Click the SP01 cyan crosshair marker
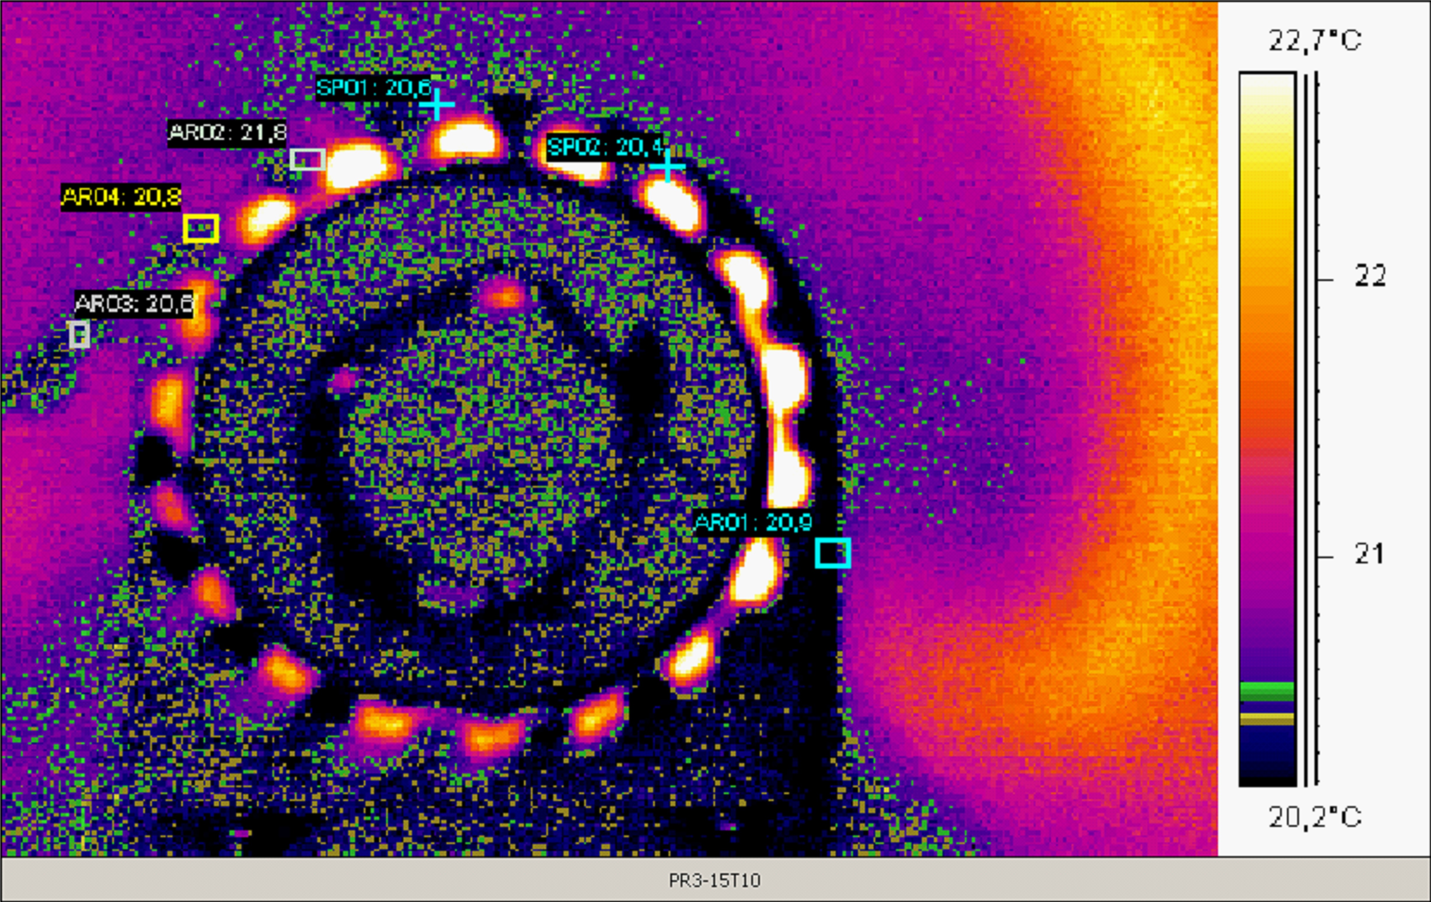This screenshot has height=902, width=1431. coord(437,105)
